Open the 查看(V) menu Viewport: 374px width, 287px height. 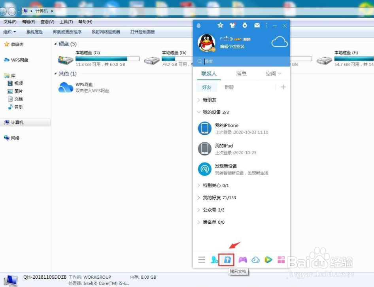pos(47,22)
